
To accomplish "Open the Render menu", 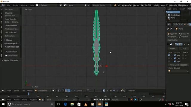I will click(x=16, y=5).
